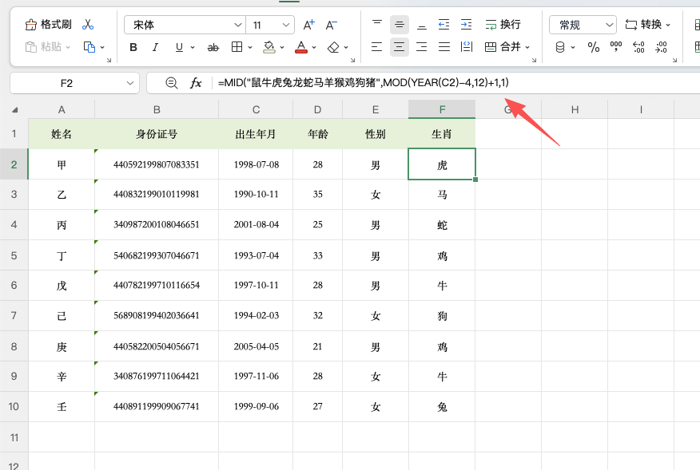Apply percent style format
Screen dimensions: 700x470
click(593, 47)
